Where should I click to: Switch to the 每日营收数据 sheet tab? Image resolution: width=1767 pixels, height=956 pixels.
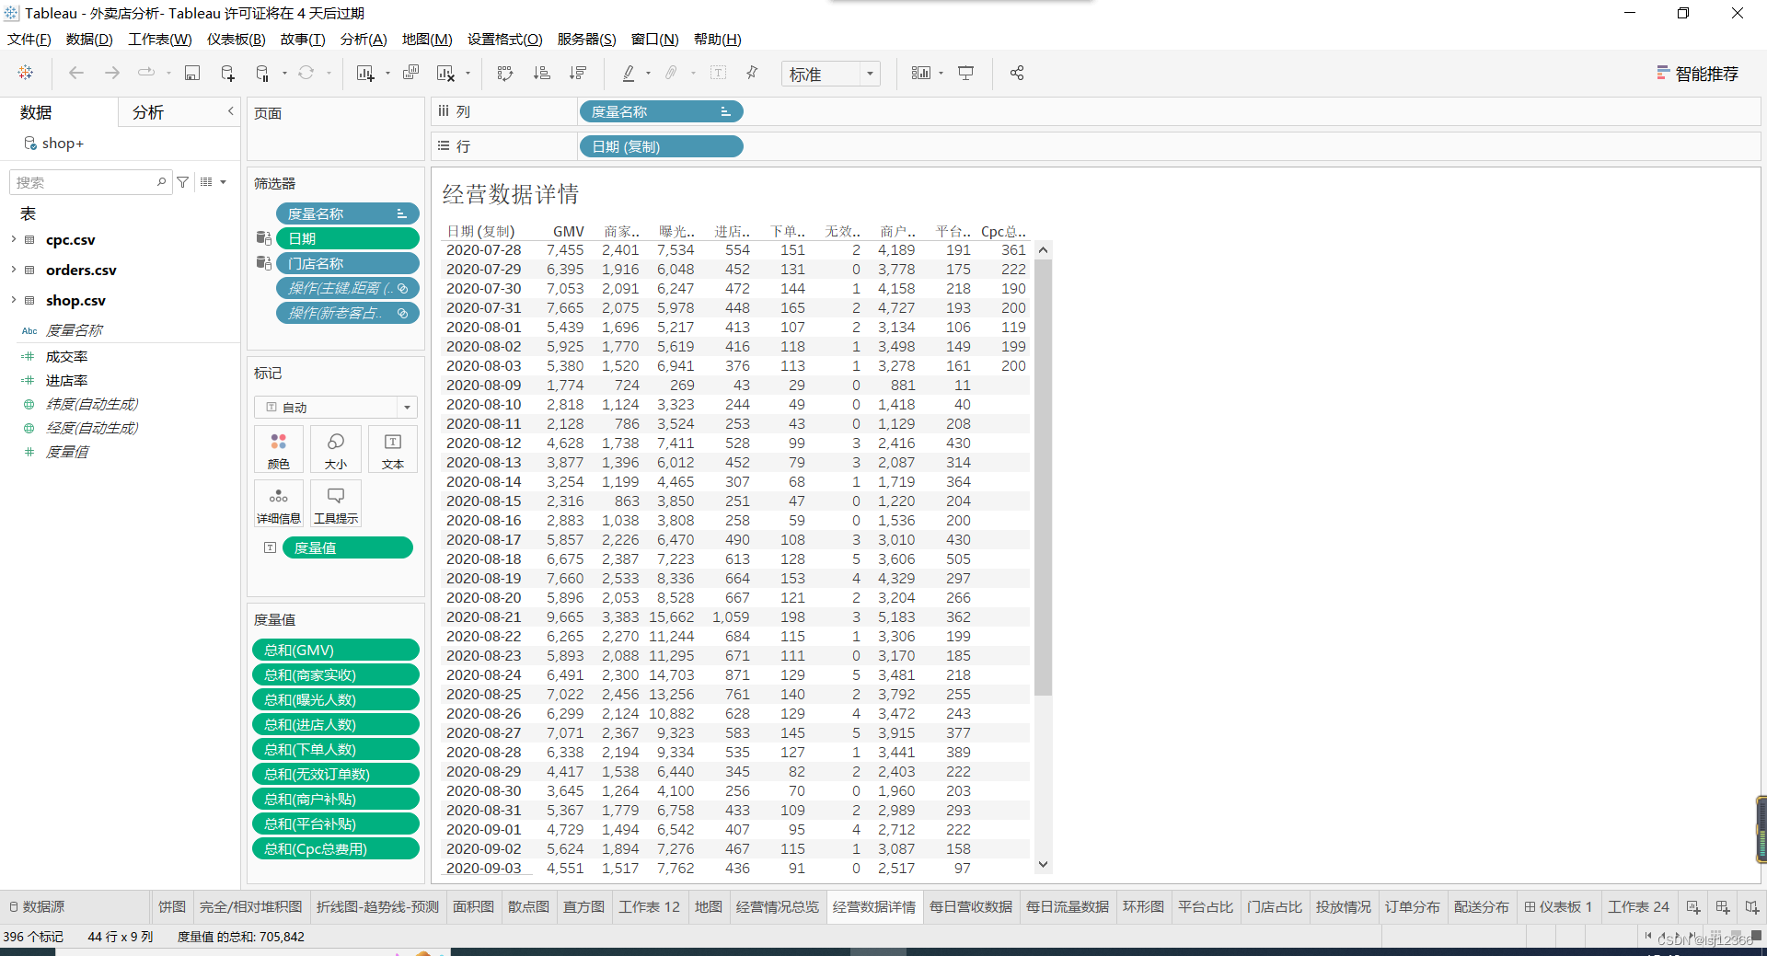[x=971, y=906]
